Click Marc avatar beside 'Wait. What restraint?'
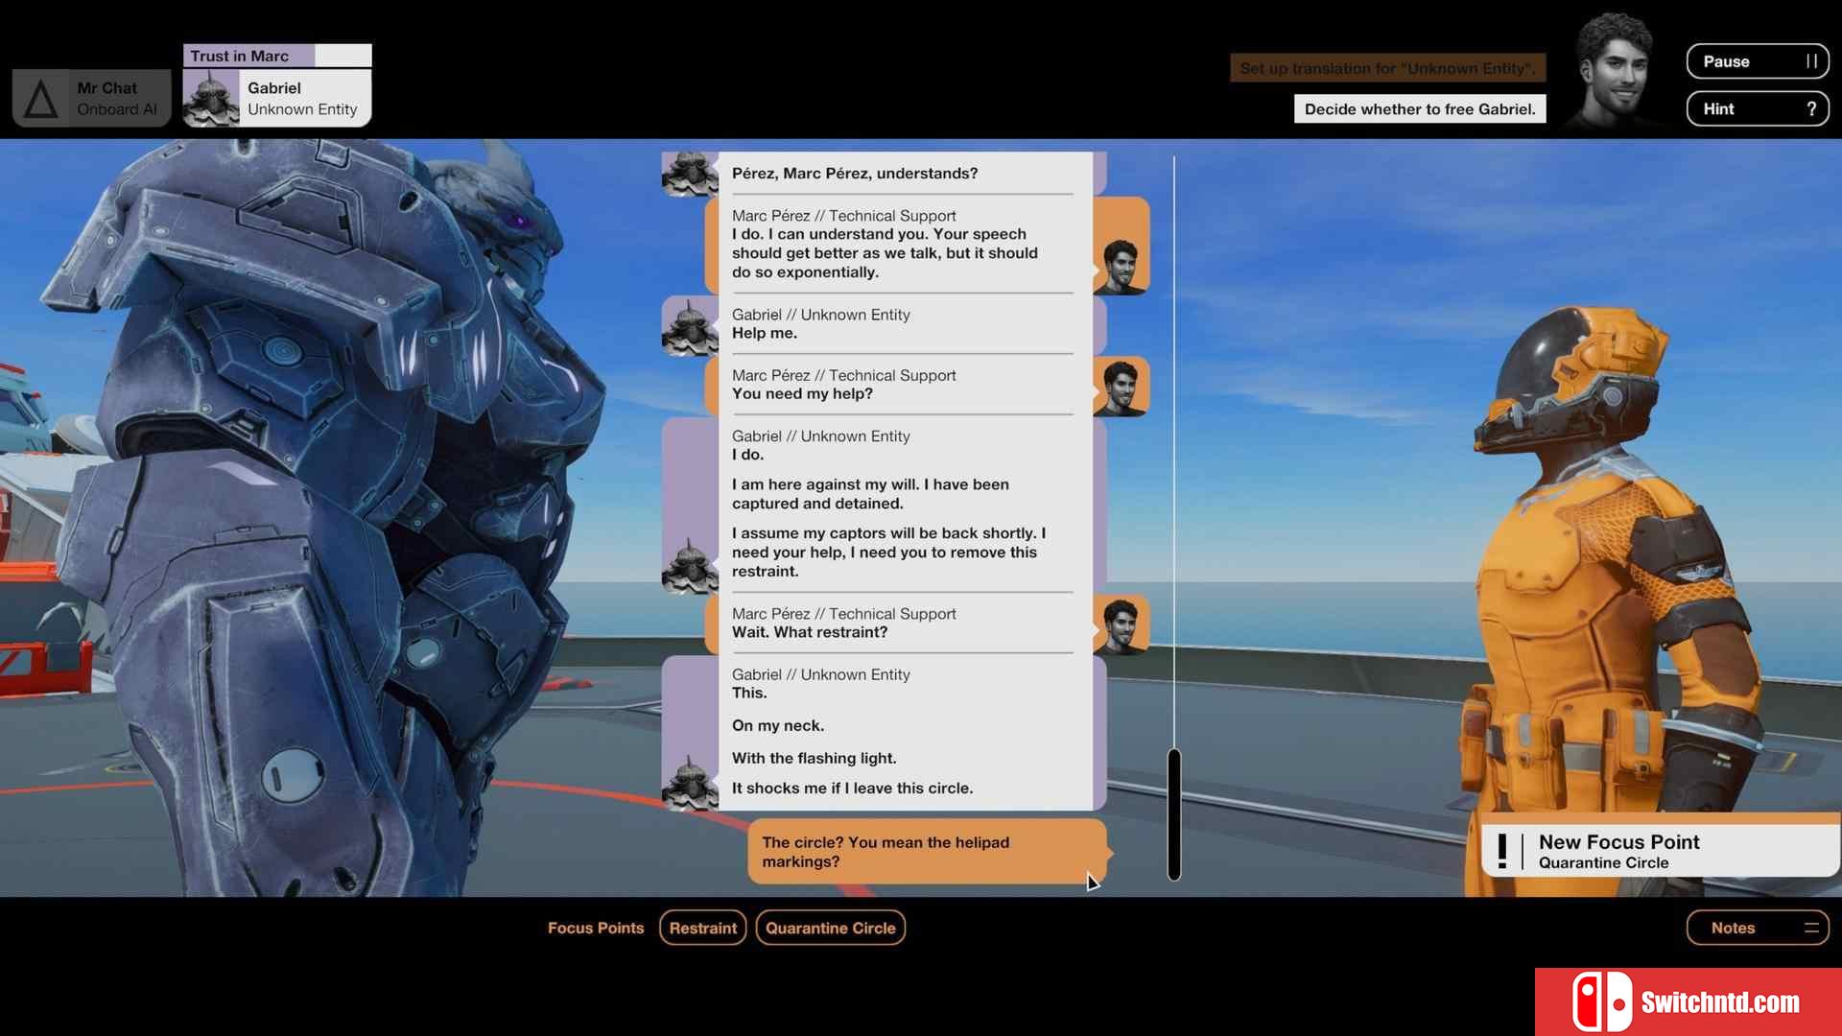The height and width of the screenshot is (1036, 1842). coord(1121,626)
